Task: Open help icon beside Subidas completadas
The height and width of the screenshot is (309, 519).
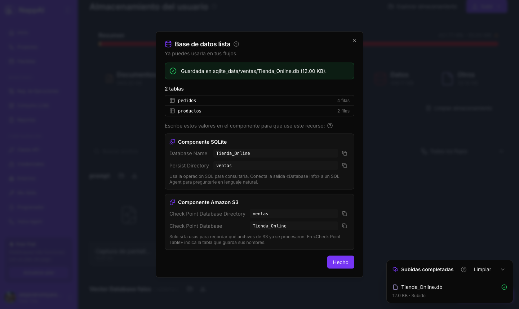Action: (464, 269)
